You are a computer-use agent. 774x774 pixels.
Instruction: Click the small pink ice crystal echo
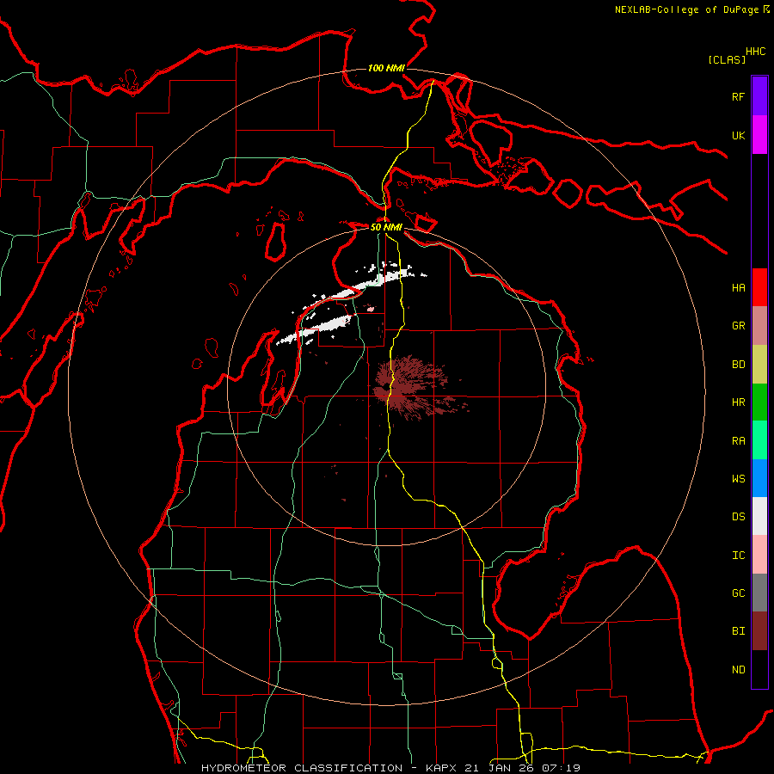tap(371, 309)
